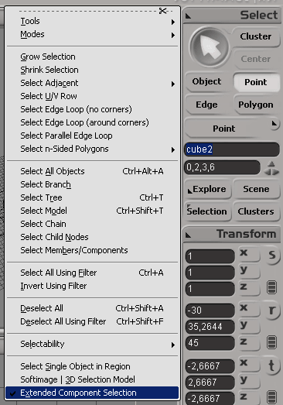
Task: Activate the Rotate (r) transform icon
Action: pos(272,310)
